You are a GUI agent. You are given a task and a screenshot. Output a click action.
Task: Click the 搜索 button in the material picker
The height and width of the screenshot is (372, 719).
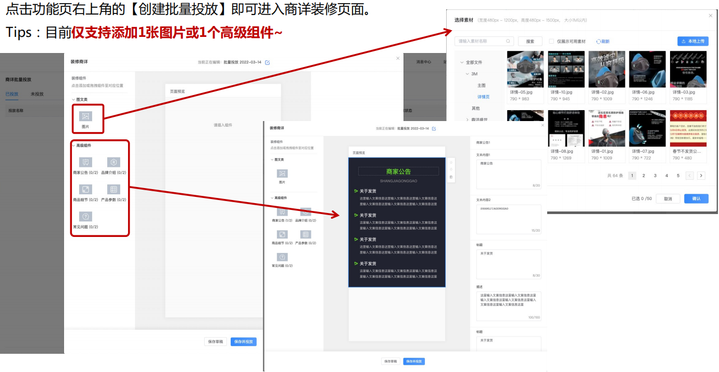[x=530, y=42]
